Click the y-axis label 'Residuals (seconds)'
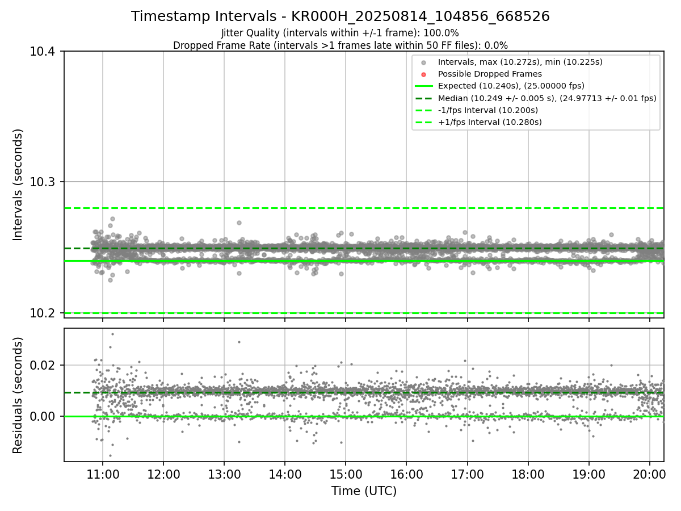The height and width of the screenshot is (511, 681). tap(18, 395)
